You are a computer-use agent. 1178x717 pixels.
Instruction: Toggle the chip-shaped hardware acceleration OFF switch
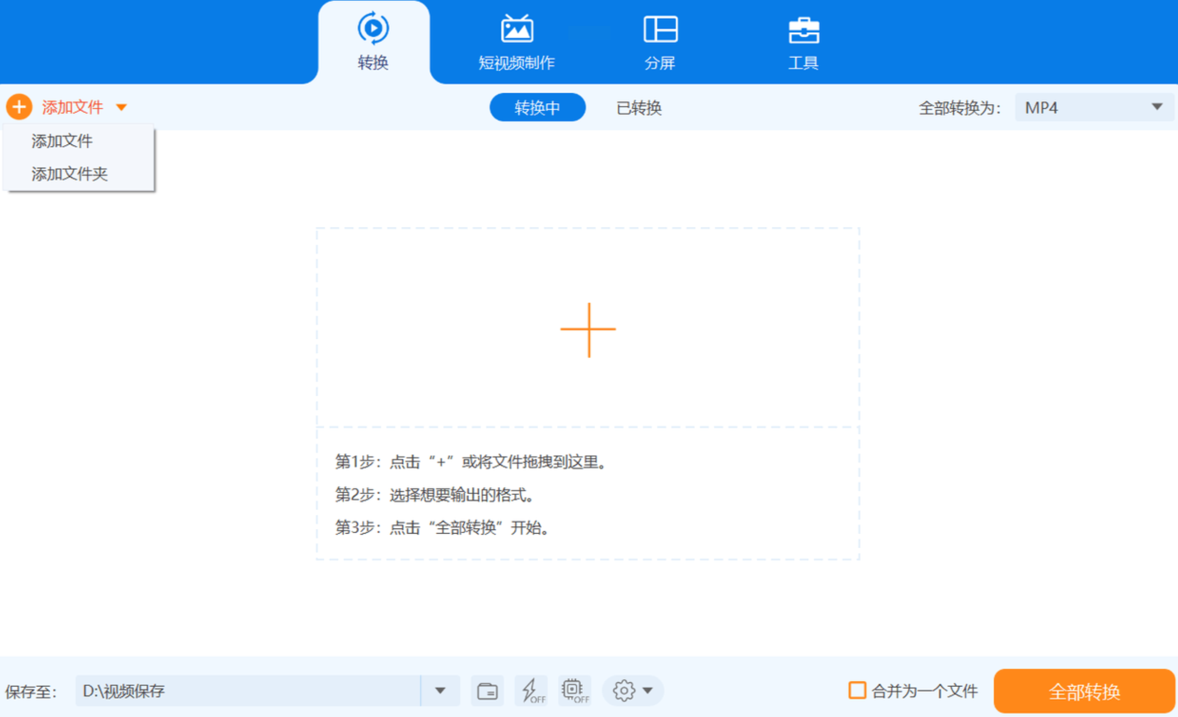[x=574, y=691]
